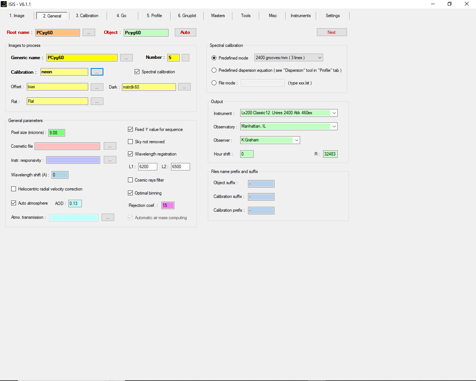
Task: Browse for Instr. responsivity file
Action: coord(110,160)
